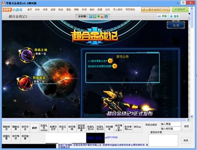Open the 冒险 game category

coord(69,10)
